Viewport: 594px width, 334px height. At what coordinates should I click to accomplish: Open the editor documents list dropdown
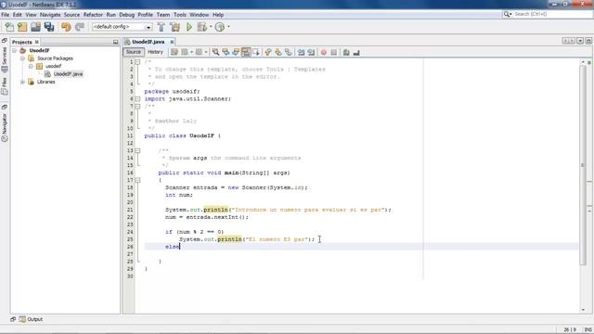pos(580,41)
